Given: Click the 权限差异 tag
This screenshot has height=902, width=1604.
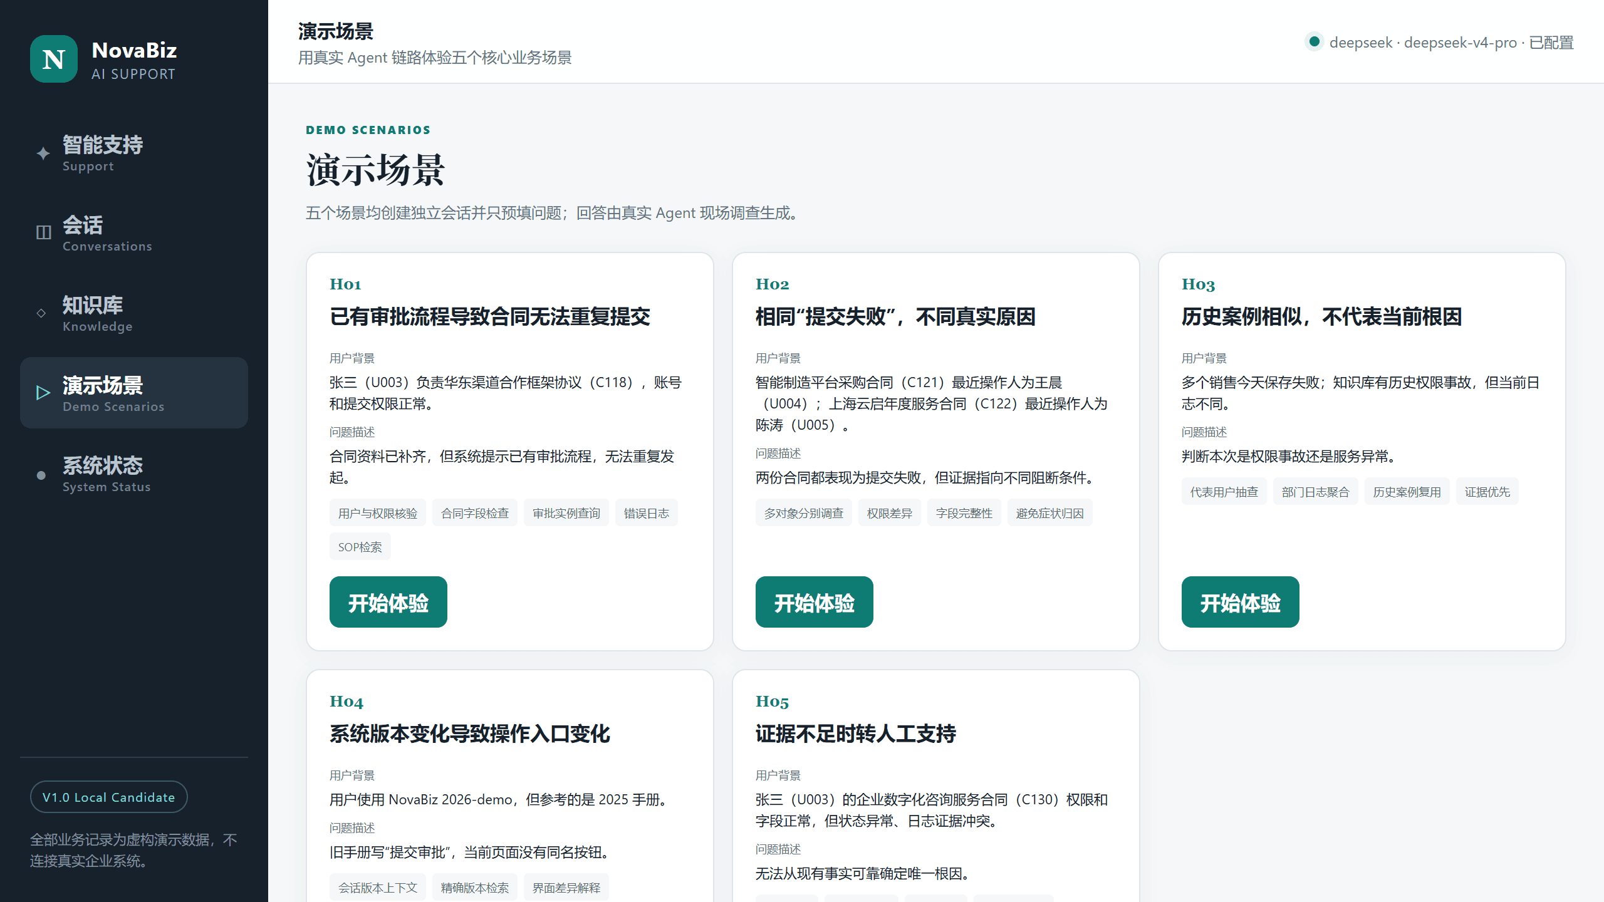Looking at the screenshot, I should pyautogui.click(x=890, y=513).
